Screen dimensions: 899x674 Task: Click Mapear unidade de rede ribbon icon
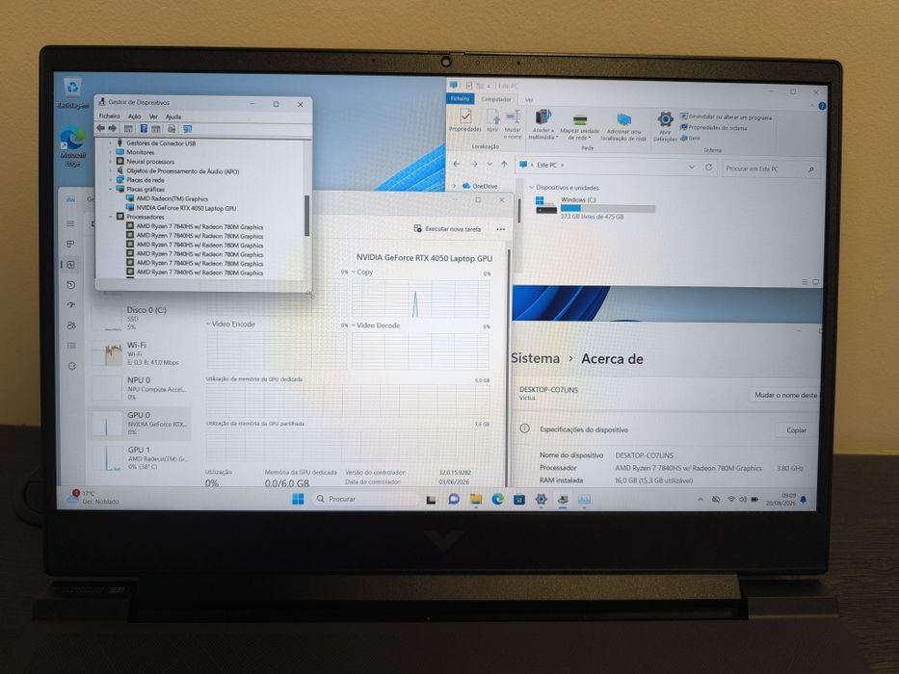580,127
